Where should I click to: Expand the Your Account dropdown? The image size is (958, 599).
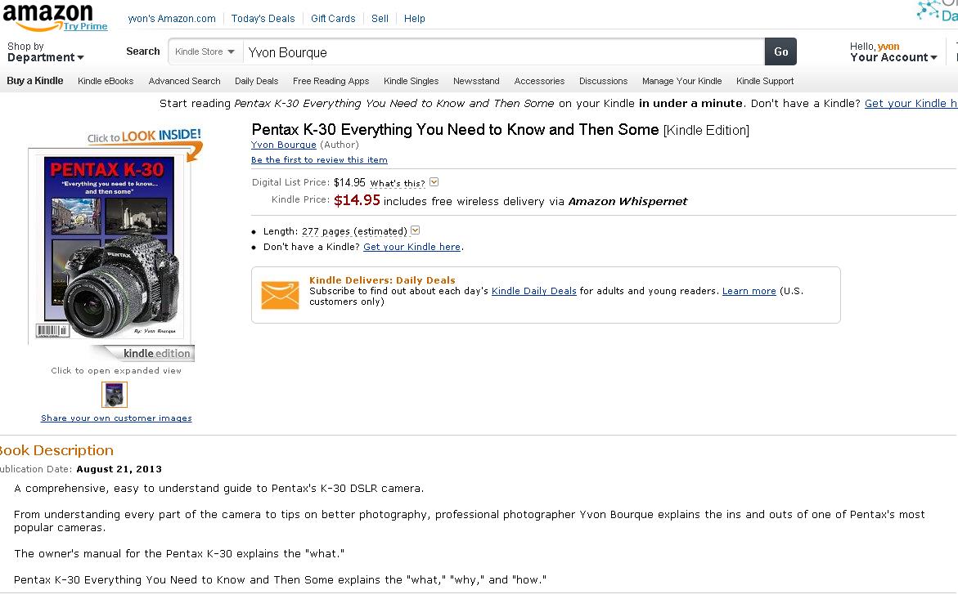(893, 57)
